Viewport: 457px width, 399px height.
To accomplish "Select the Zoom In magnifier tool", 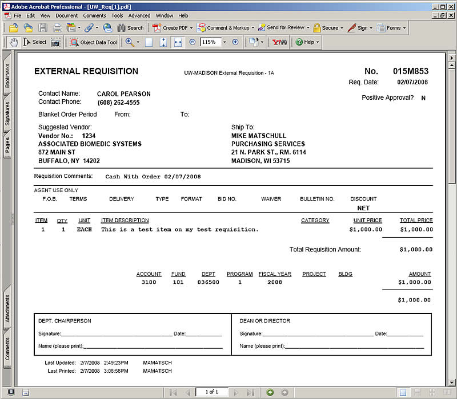I will (x=130, y=42).
